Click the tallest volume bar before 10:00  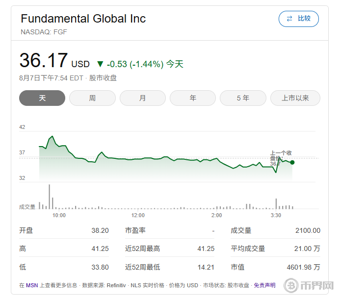tap(49, 197)
